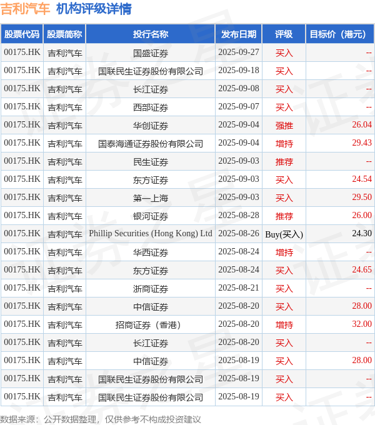Select target price 32.00
This screenshot has width=375, height=425.
pos(362,324)
